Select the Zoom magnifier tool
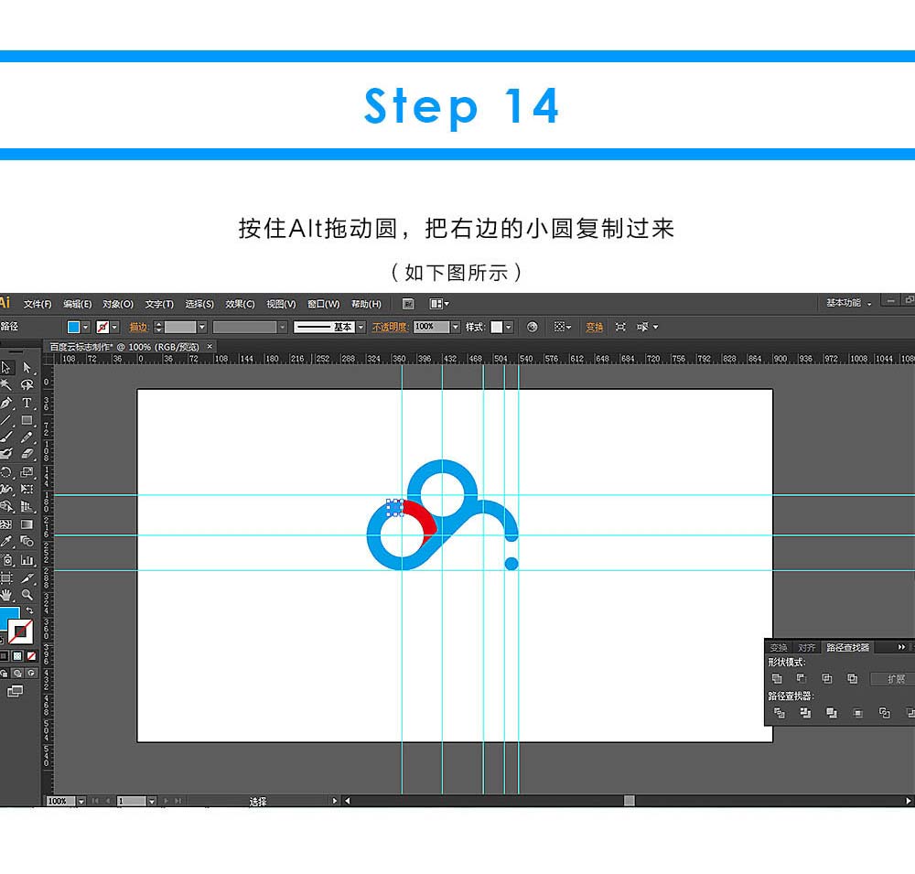The image size is (915, 874). pyautogui.click(x=27, y=595)
